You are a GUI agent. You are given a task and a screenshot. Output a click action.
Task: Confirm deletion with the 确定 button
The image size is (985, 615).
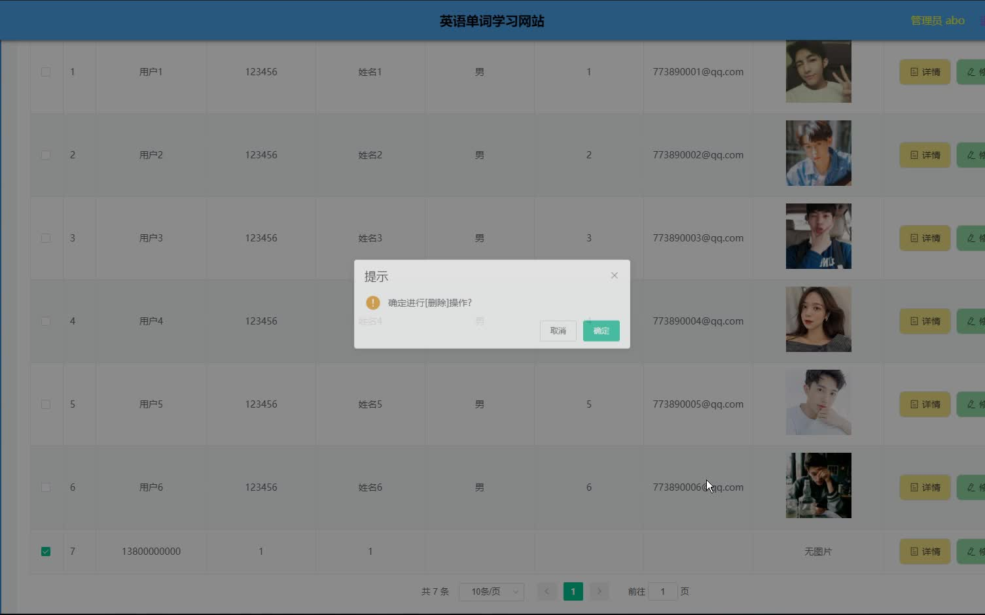pyautogui.click(x=600, y=330)
